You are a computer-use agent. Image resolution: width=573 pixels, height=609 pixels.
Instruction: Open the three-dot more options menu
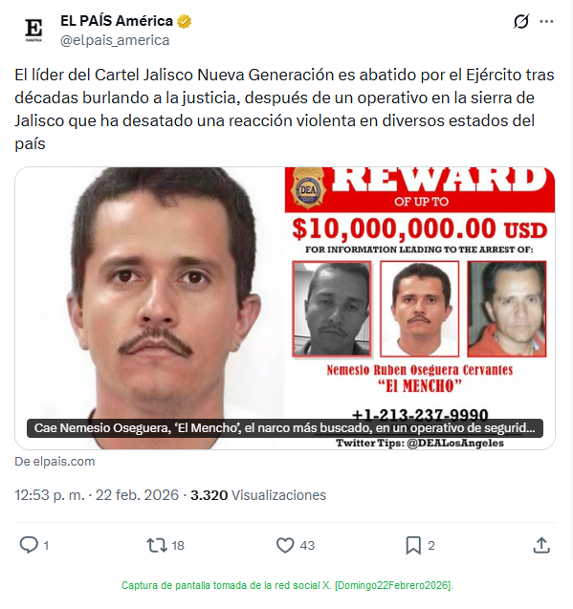(546, 22)
